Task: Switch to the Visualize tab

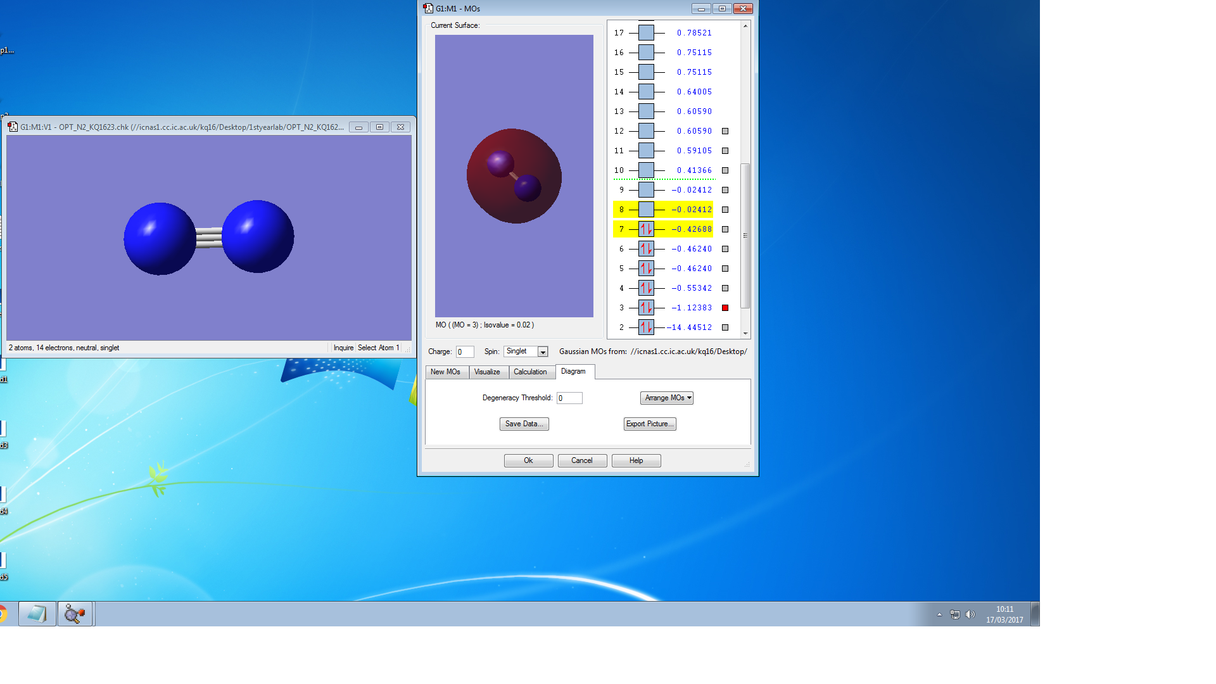Action: point(487,372)
